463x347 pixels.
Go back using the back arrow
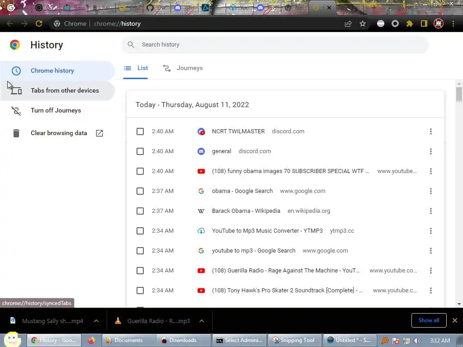(10, 23)
